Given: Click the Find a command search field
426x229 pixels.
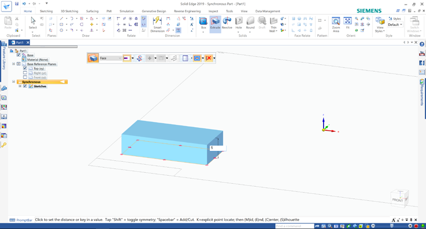Looking at the screenshot, I should pos(295,226).
